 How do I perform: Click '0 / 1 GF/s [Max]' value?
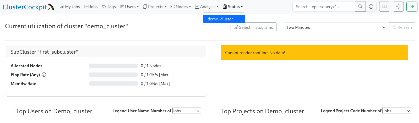pos(155,75)
